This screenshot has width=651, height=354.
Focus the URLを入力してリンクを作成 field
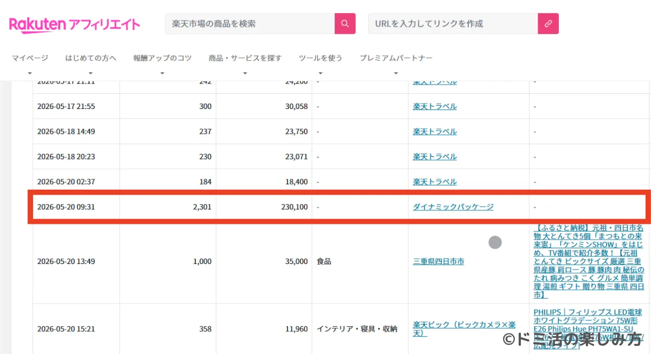tap(453, 24)
